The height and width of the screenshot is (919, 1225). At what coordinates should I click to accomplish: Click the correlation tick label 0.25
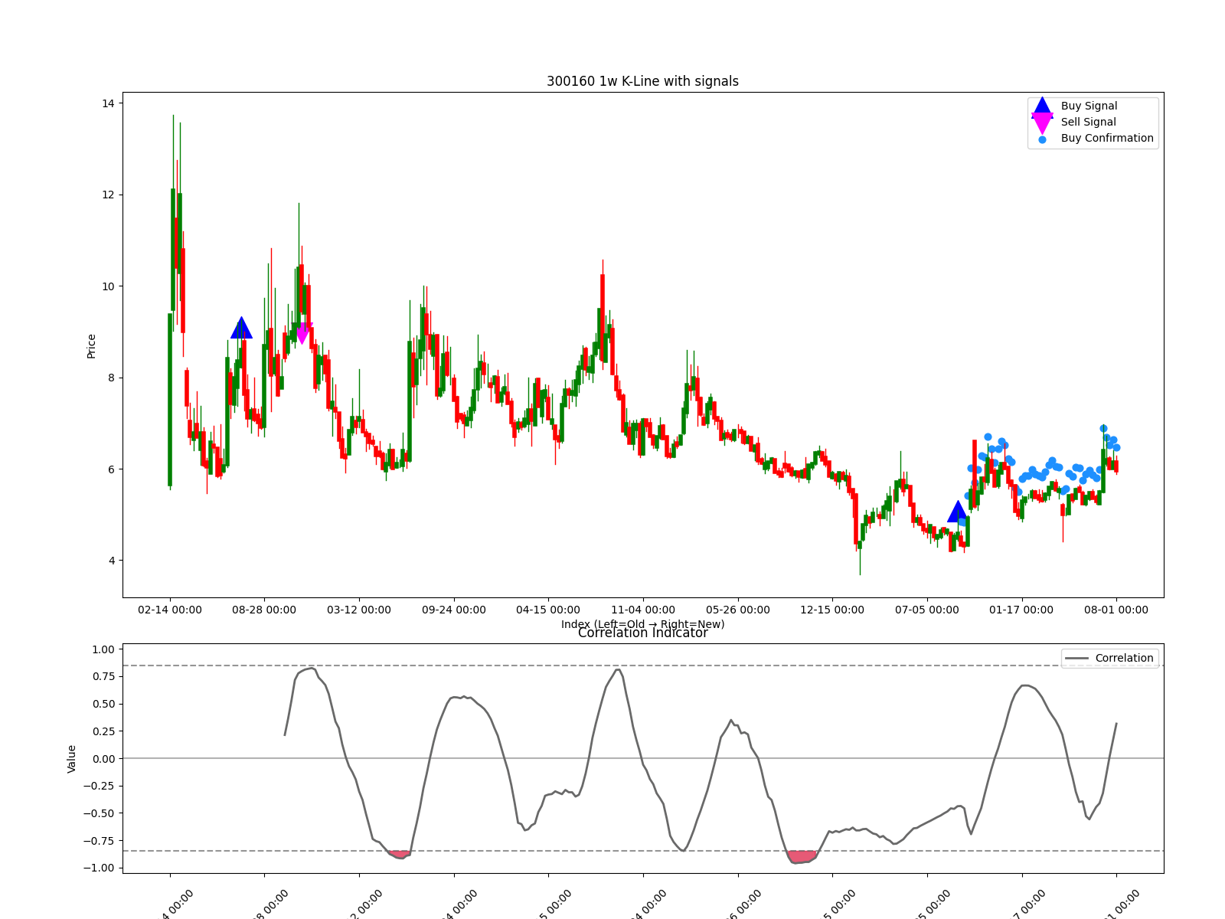[x=103, y=732]
